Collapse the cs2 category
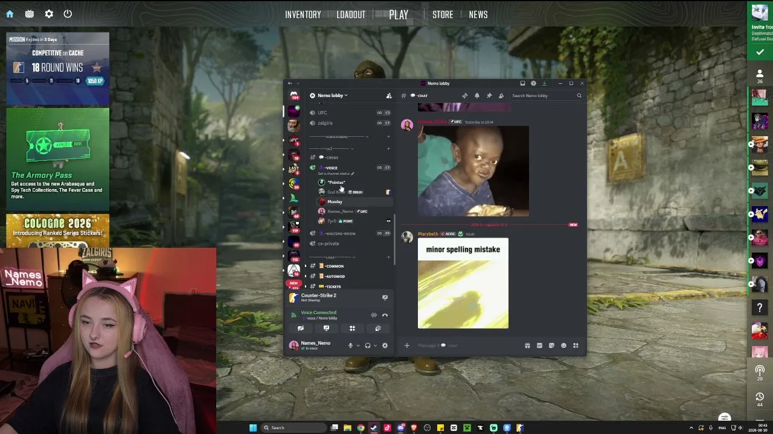Screen dimensions: 773x434 331,148
